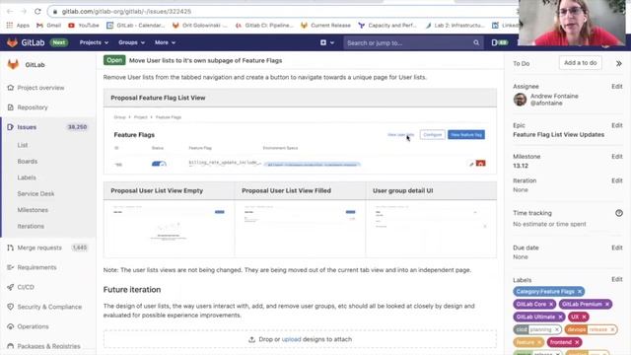Edit the Epic

pyautogui.click(x=617, y=125)
